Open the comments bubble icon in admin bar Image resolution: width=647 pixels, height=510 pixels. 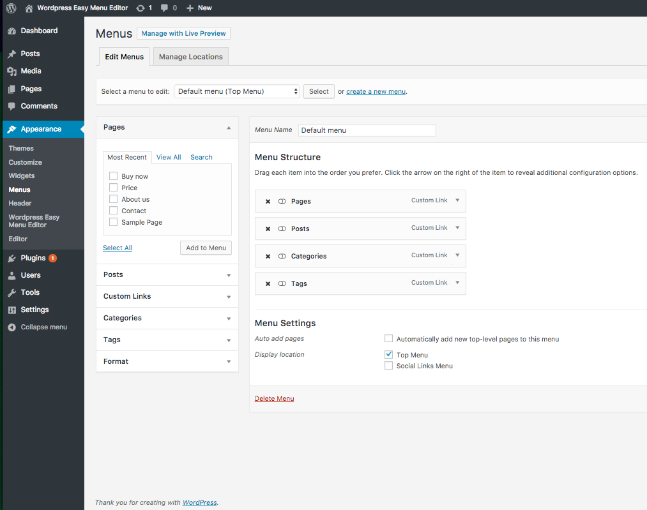coord(163,8)
